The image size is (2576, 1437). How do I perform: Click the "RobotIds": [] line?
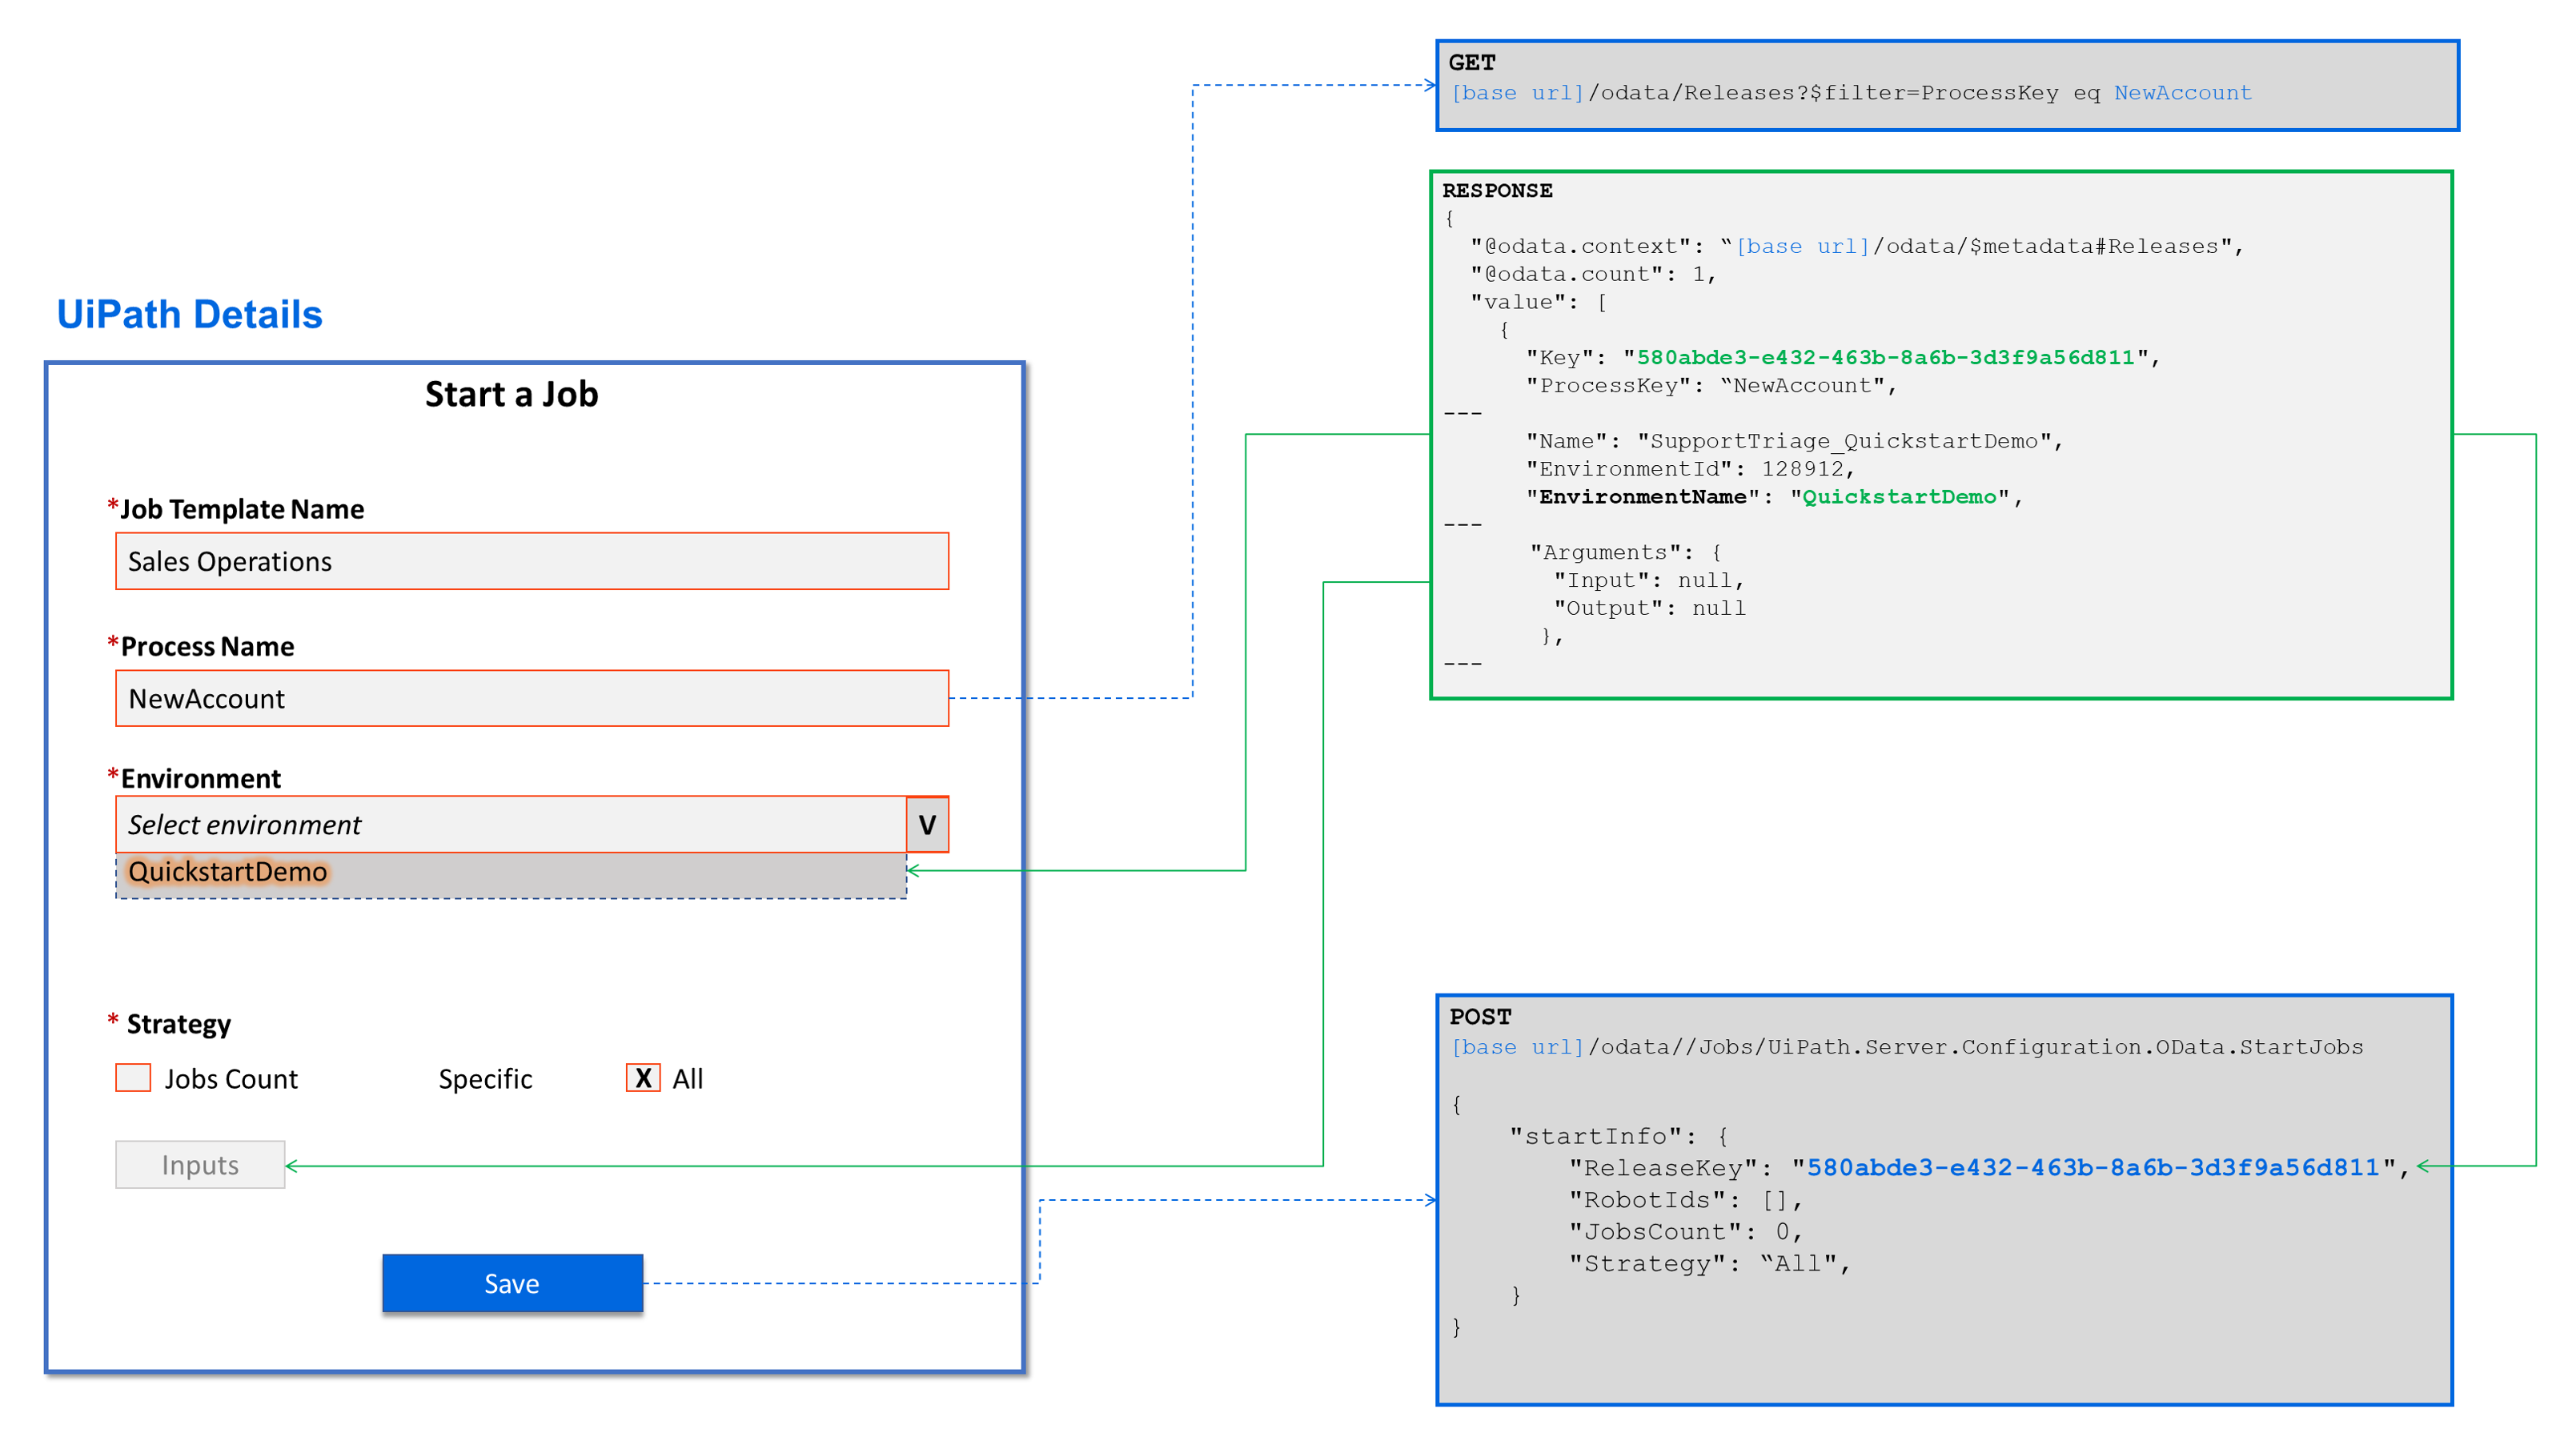1685,1200
